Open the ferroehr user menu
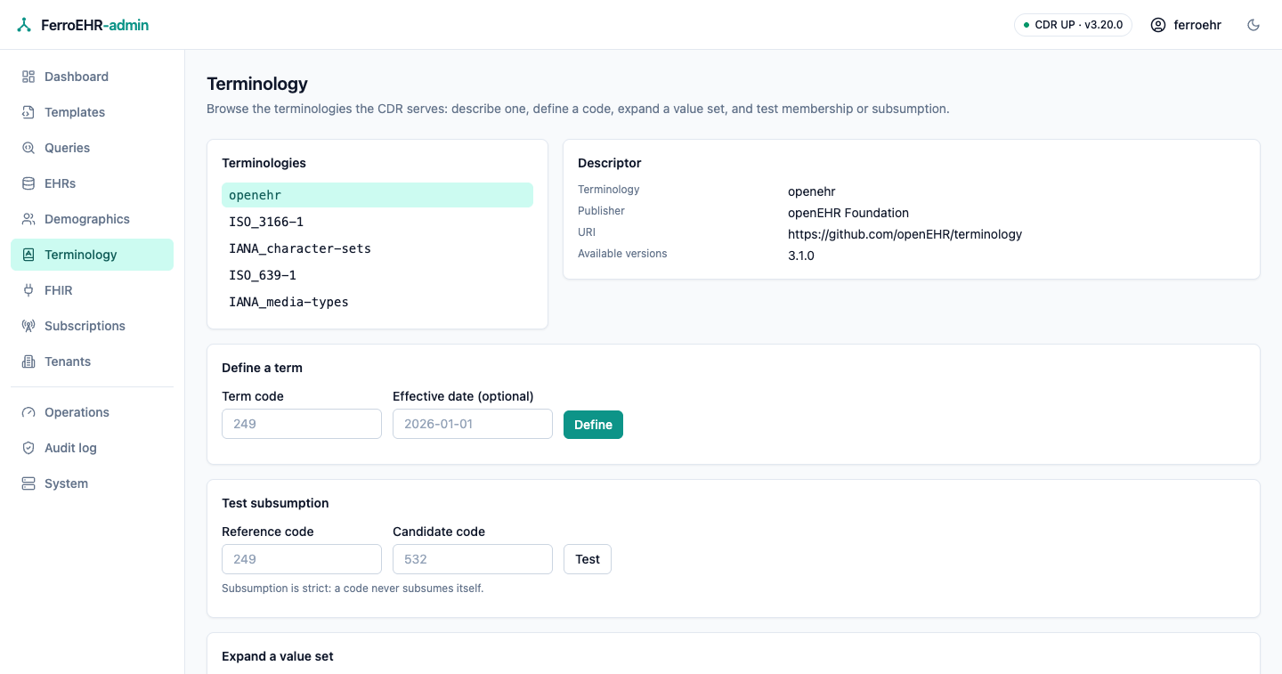Viewport: 1282px width, 674px height. point(1186,25)
